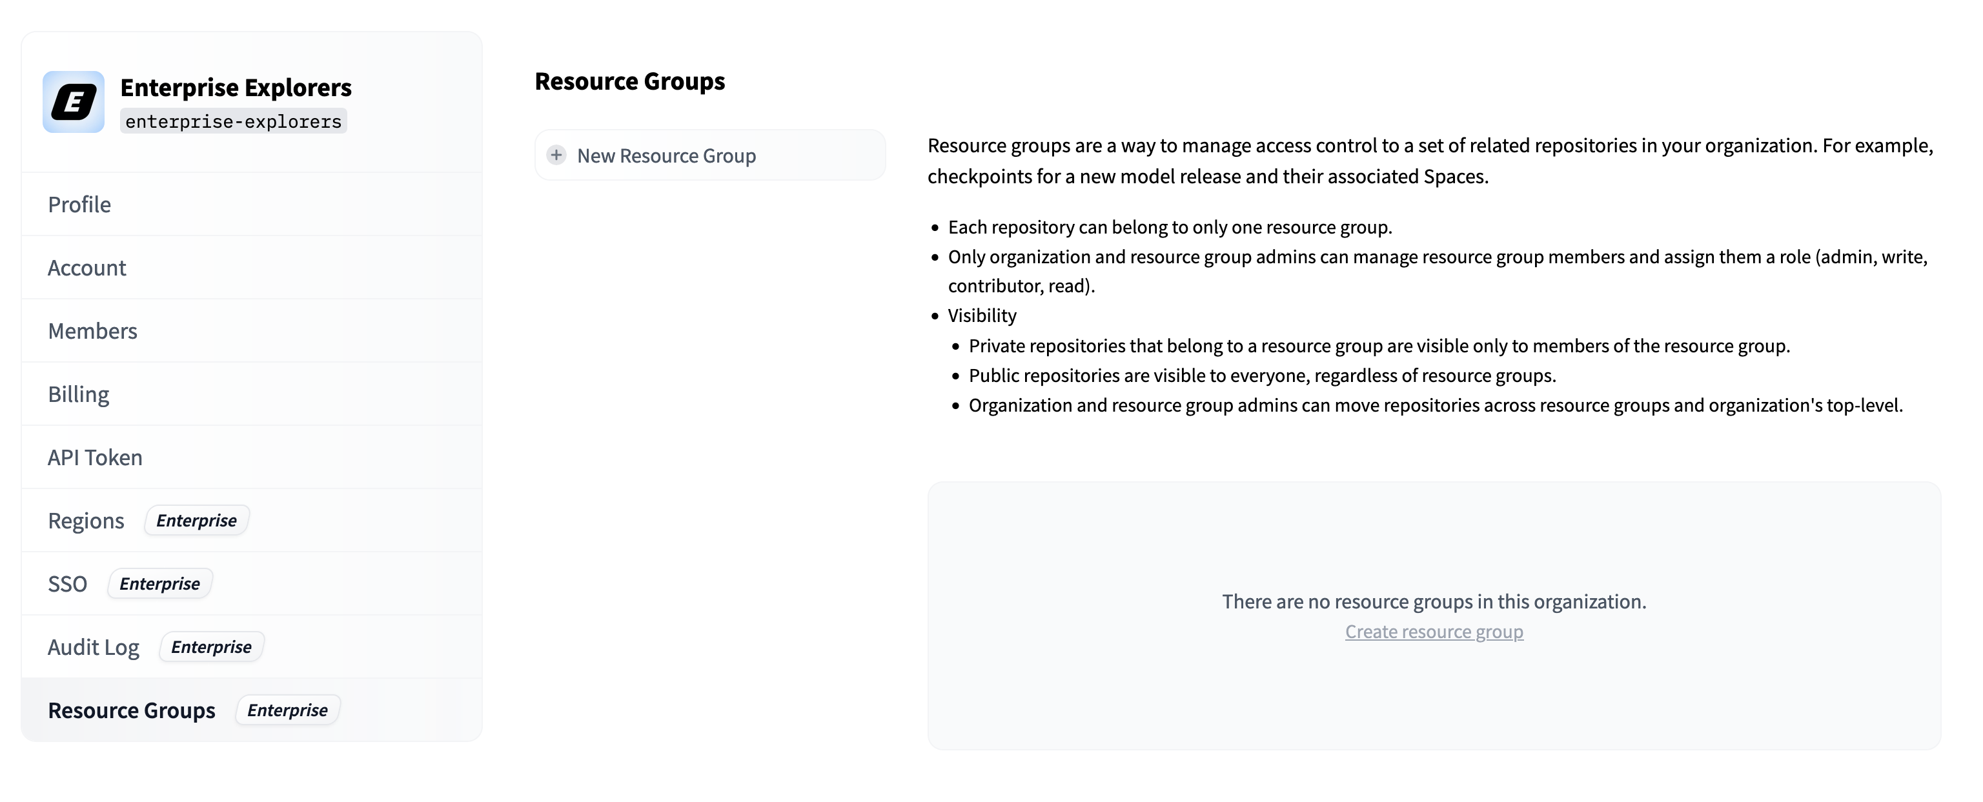Click the enterprise-explorers handle label
The height and width of the screenshot is (802, 1983).
tap(233, 121)
